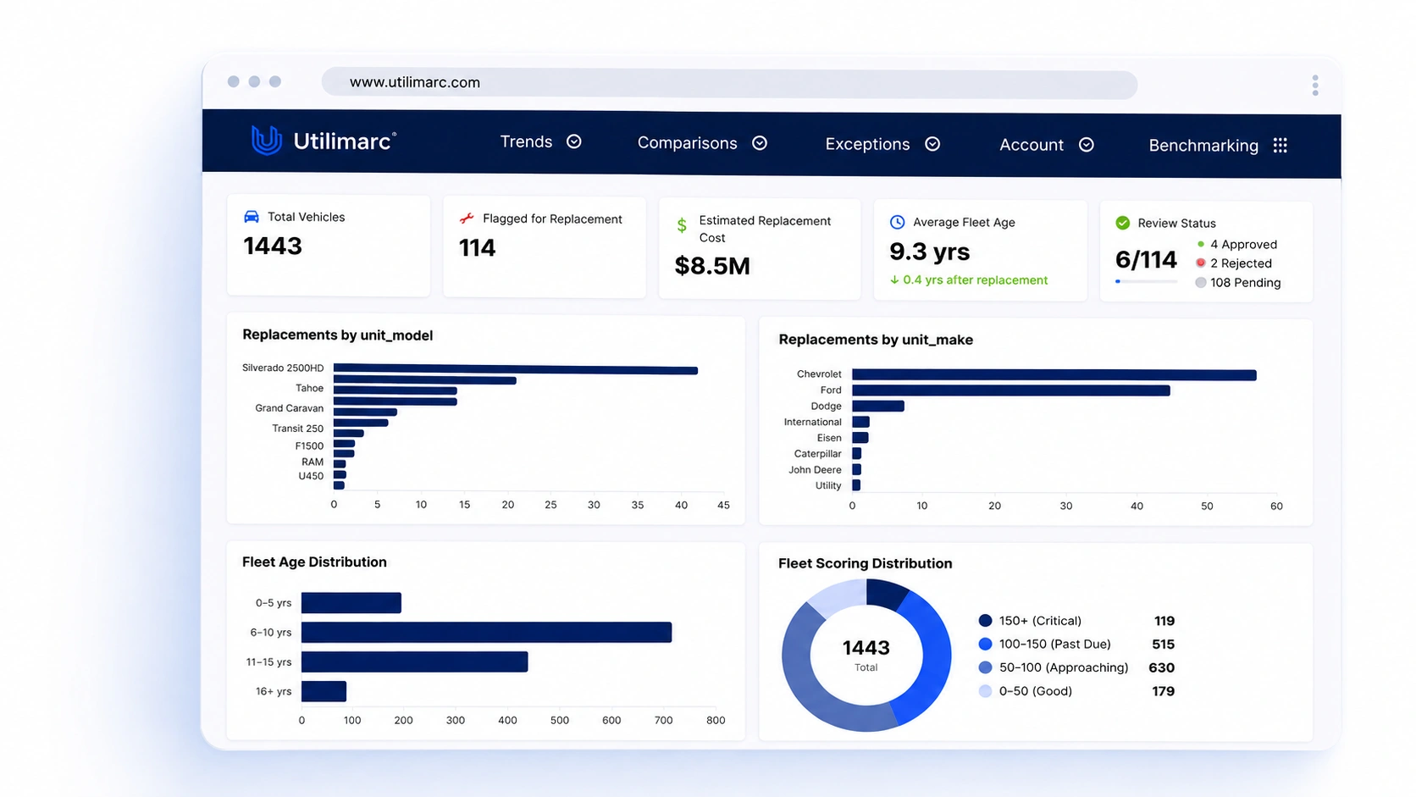The height and width of the screenshot is (797, 1416).
Task: Click the www.utilimarc.com address bar
Action: pos(729,84)
